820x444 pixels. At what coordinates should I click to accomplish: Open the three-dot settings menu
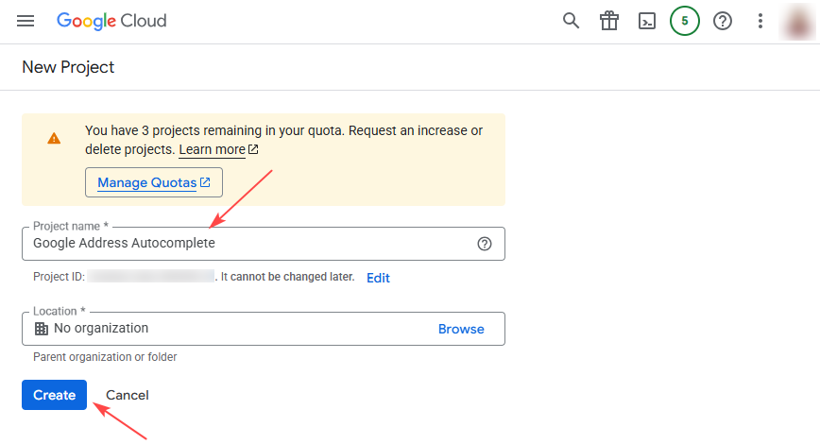pos(760,21)
